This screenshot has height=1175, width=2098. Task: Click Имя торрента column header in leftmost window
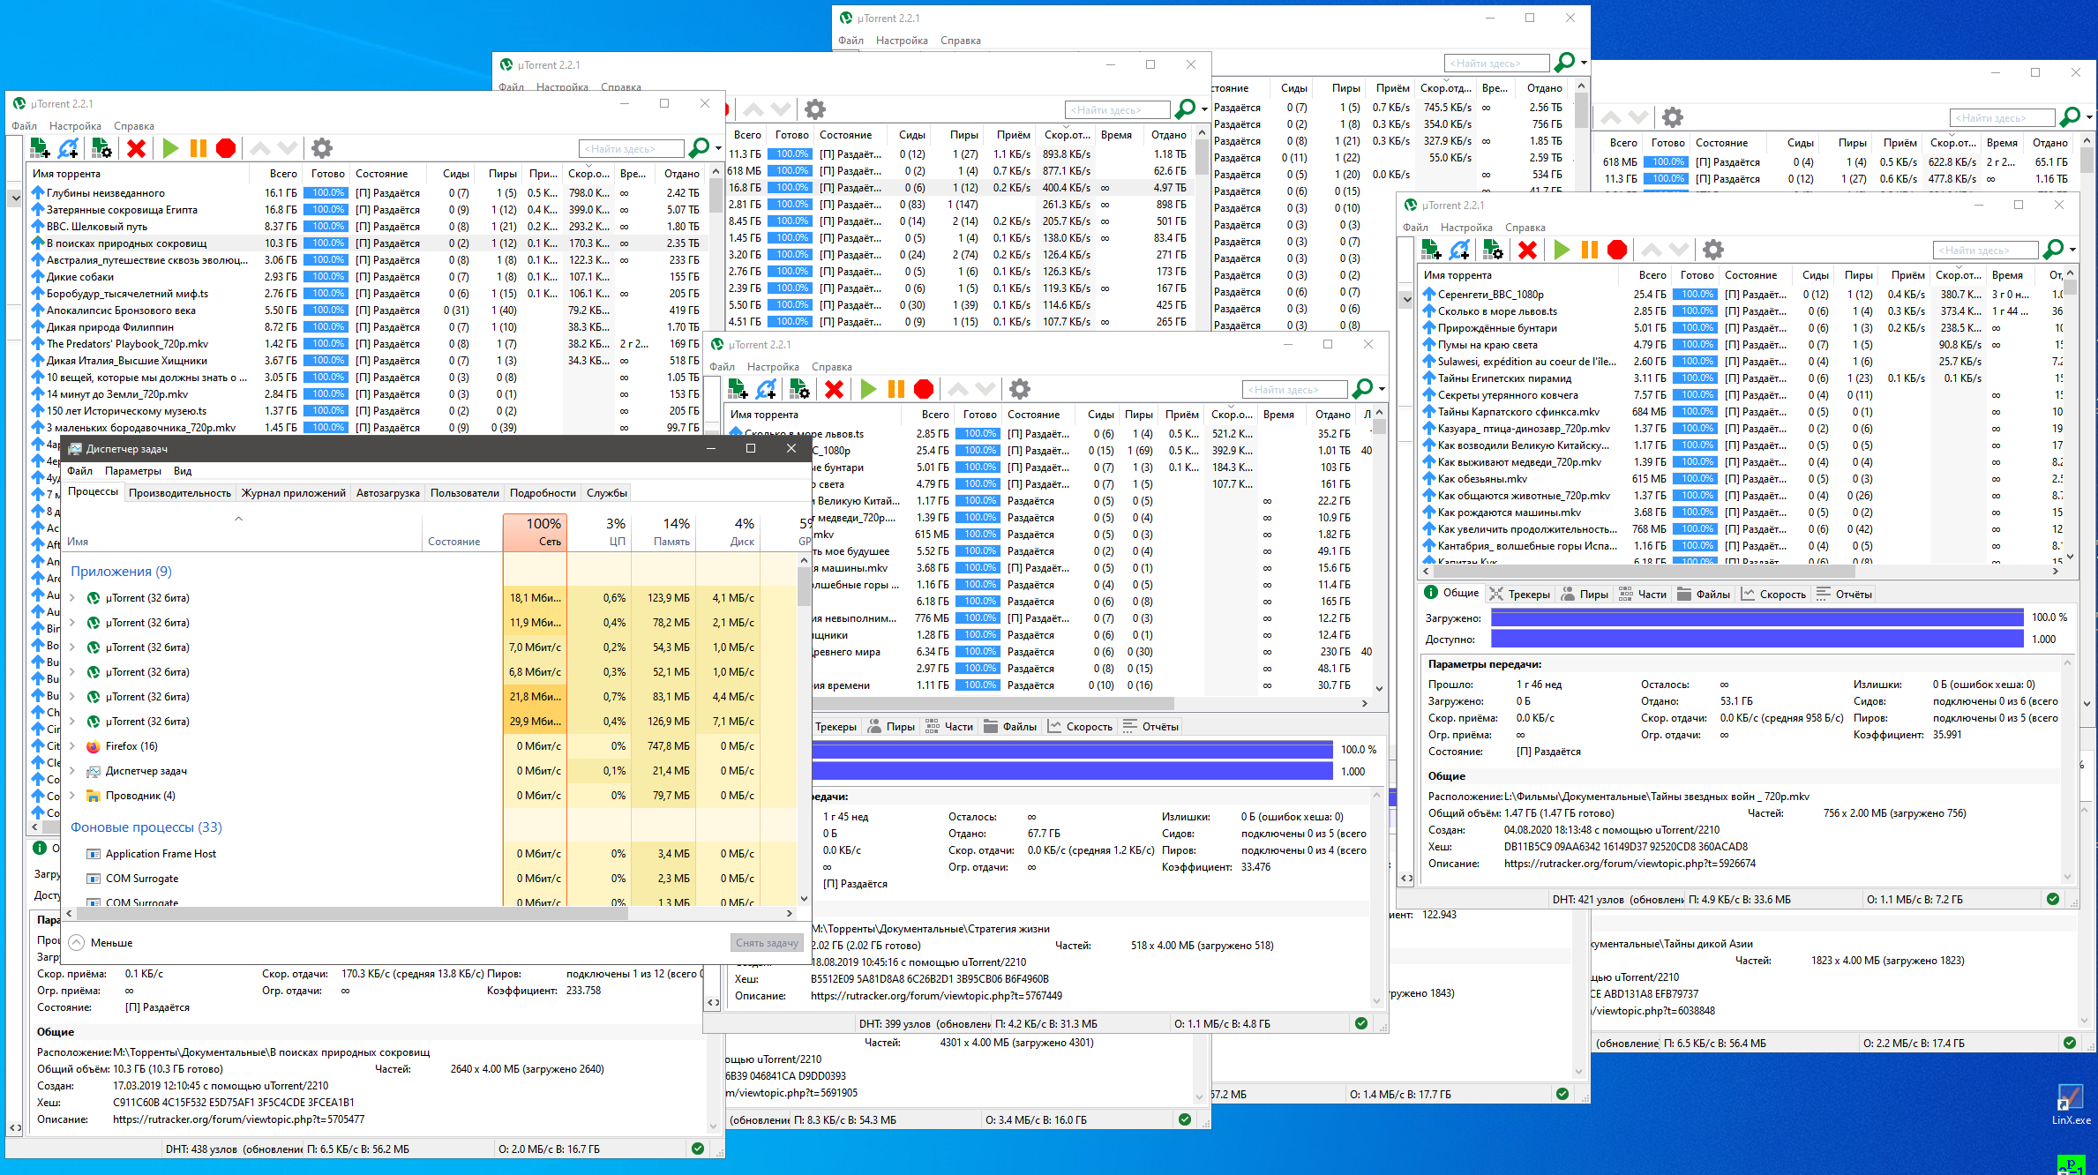click(x=139, y=174)
